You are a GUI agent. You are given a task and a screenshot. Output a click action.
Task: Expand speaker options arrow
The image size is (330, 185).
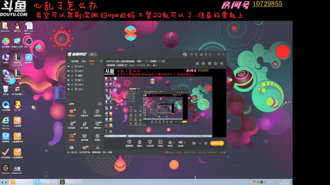[x=185, y=143]
